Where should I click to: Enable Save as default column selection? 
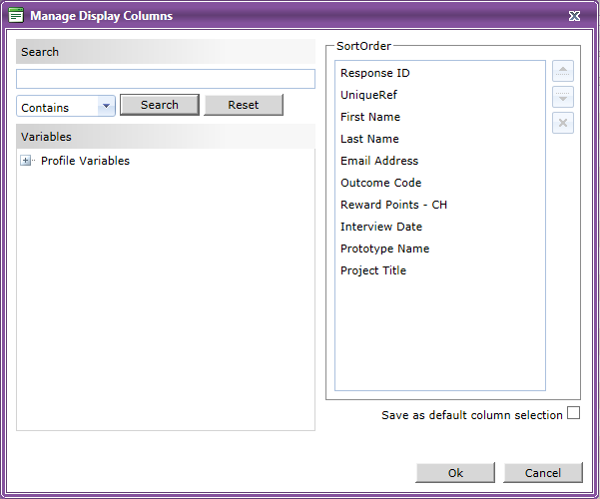(x=573, y=413)
